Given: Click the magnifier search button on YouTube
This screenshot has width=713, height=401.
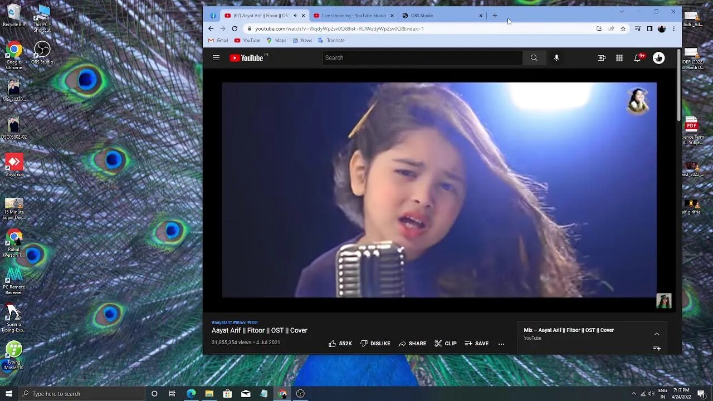Looking at the screenshot, I should tap(534, 58).
